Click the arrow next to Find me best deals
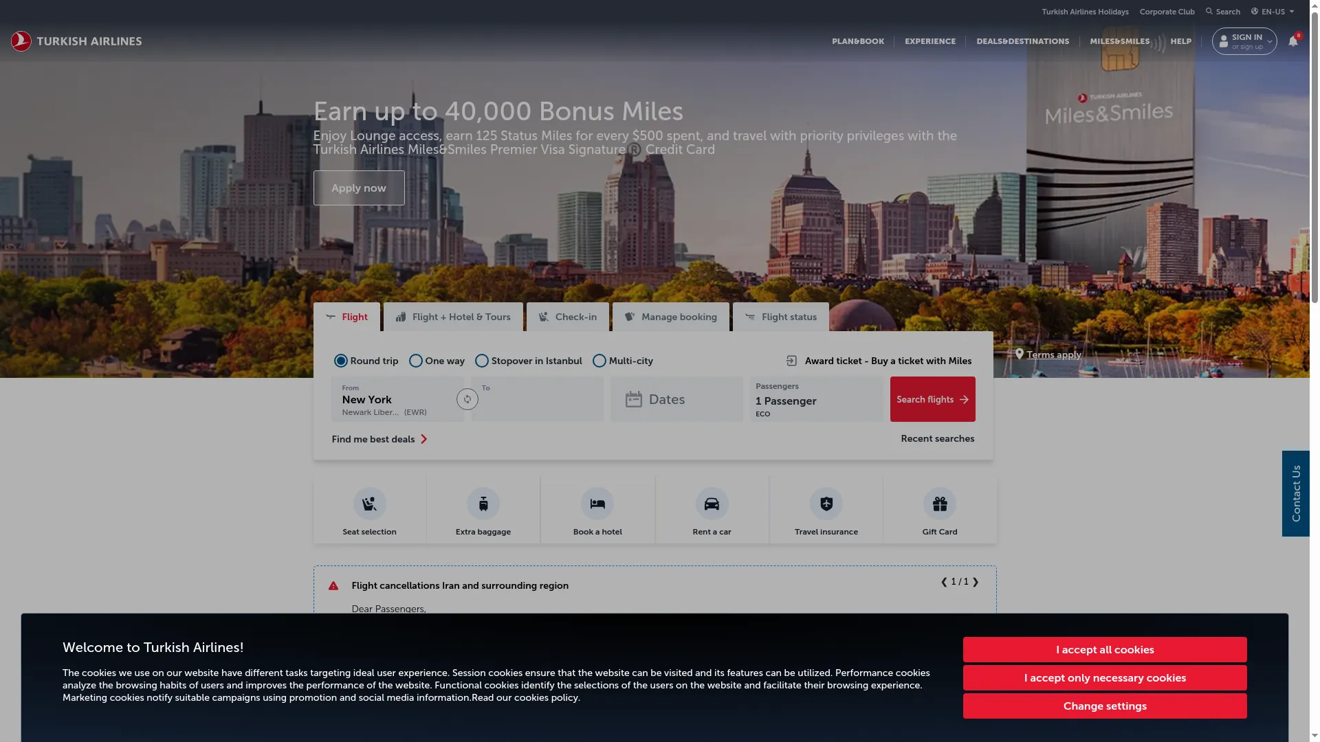Image resolution: width=1320 pixels, height=742 pixels. click(424, 439)
